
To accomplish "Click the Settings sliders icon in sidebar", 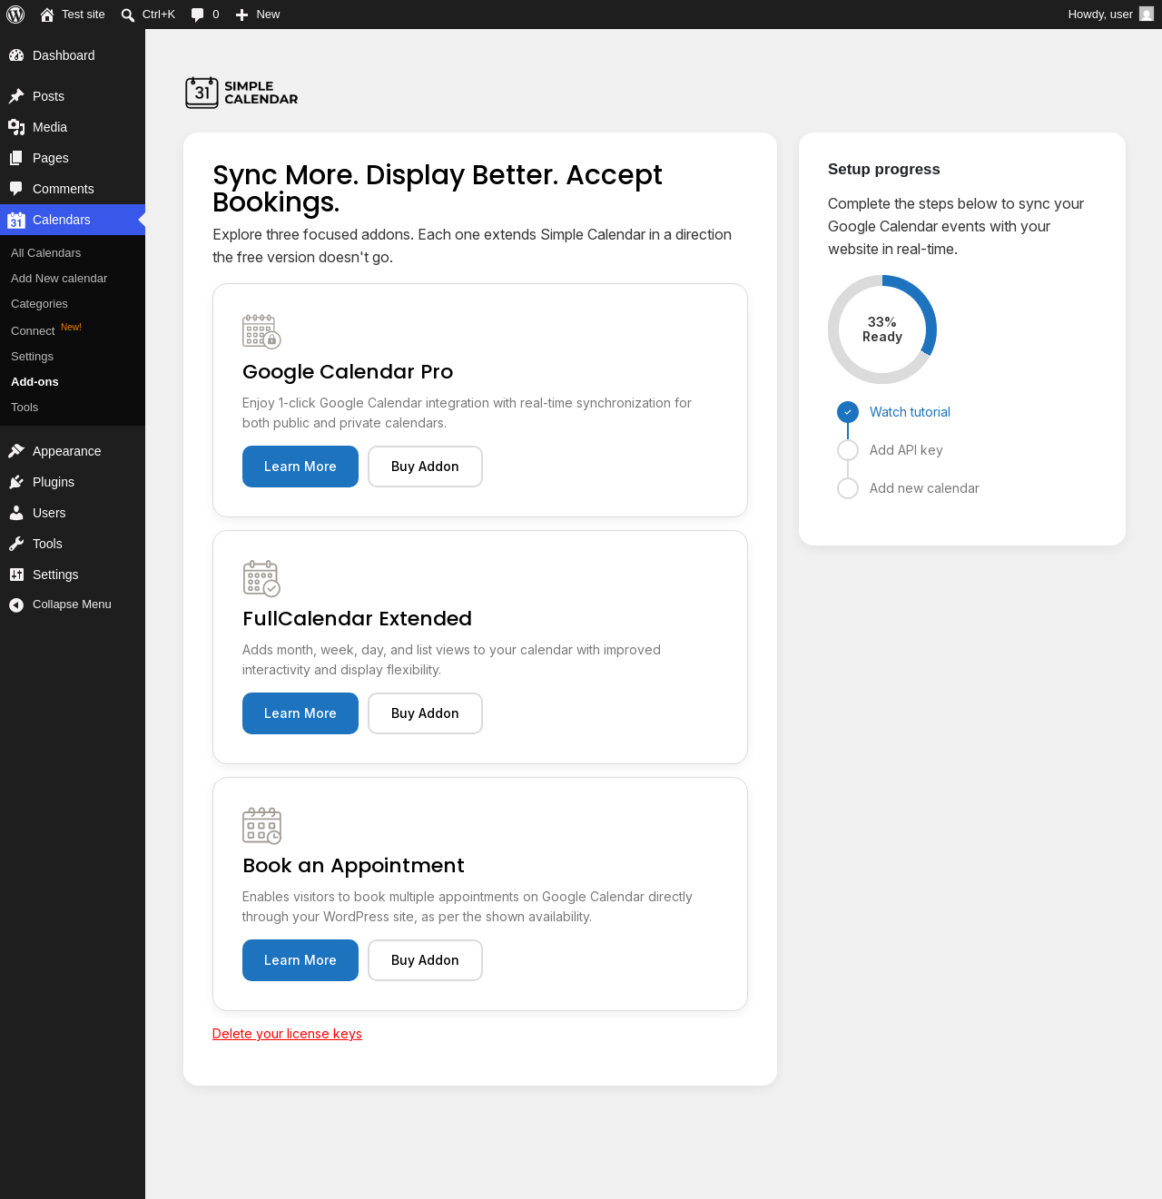I will pyautogui.click(x=16, y=575).
